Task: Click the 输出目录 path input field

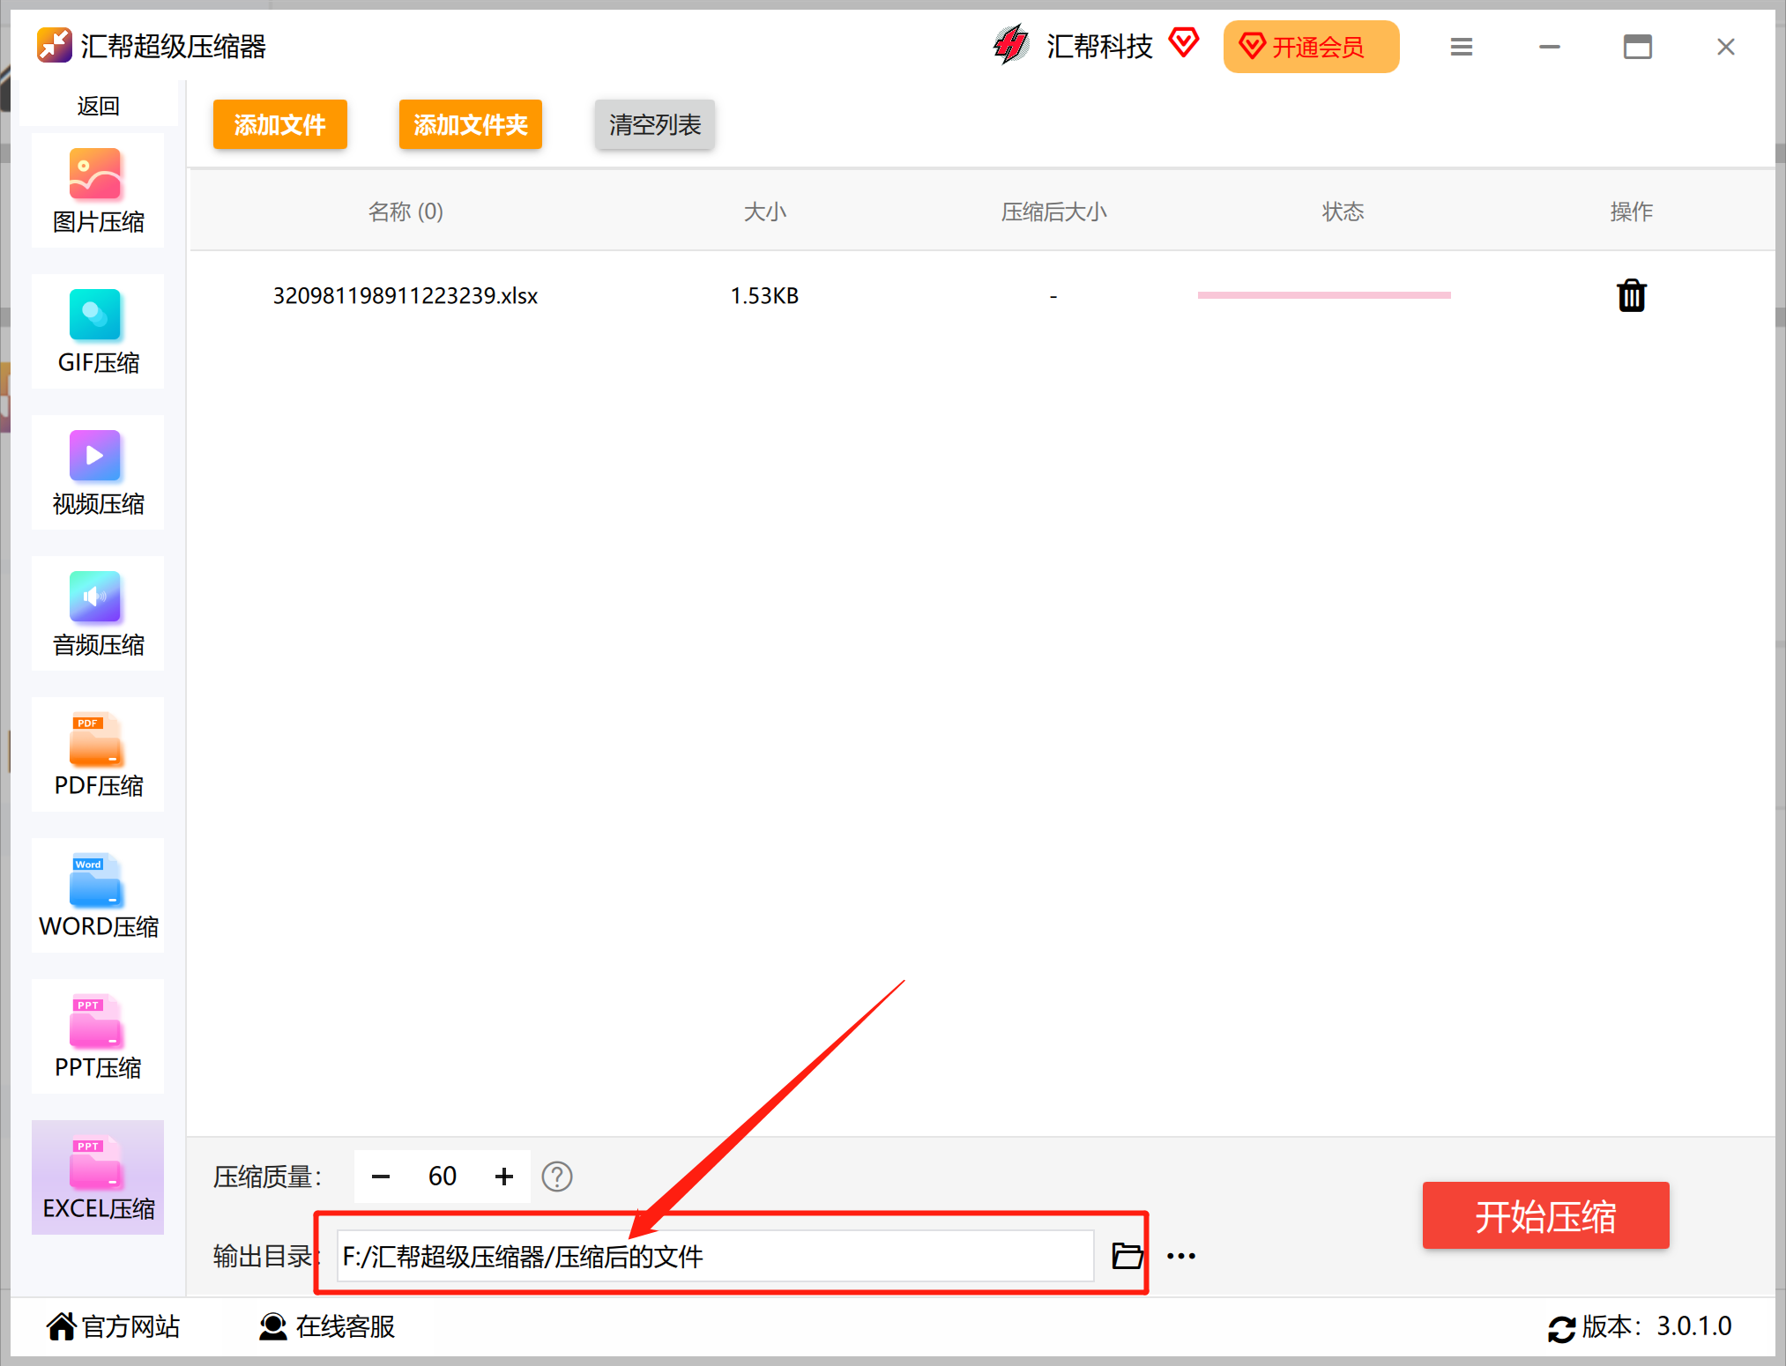Action: coord(716,1256)
